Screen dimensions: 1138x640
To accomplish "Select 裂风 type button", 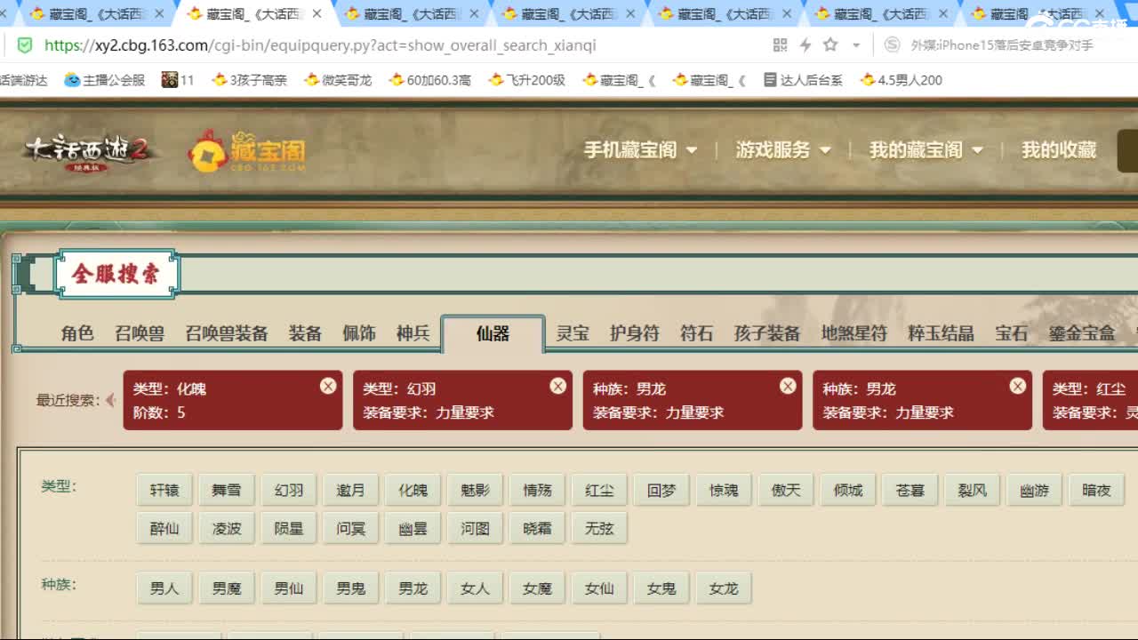I will point(973,490).
